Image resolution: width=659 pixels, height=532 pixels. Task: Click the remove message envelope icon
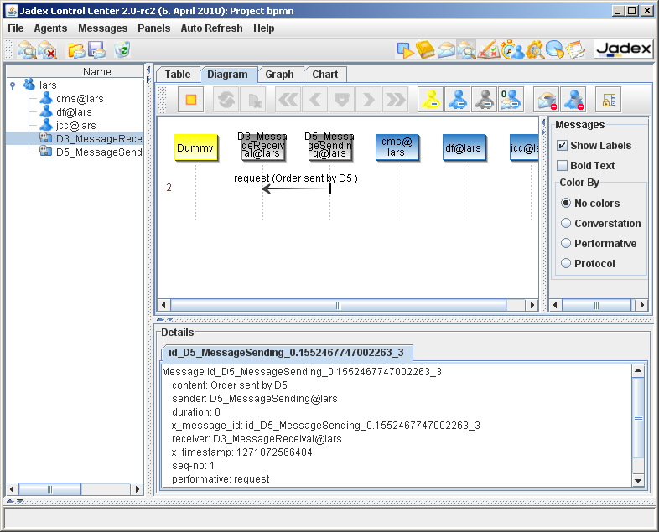[x=547, y=101]
